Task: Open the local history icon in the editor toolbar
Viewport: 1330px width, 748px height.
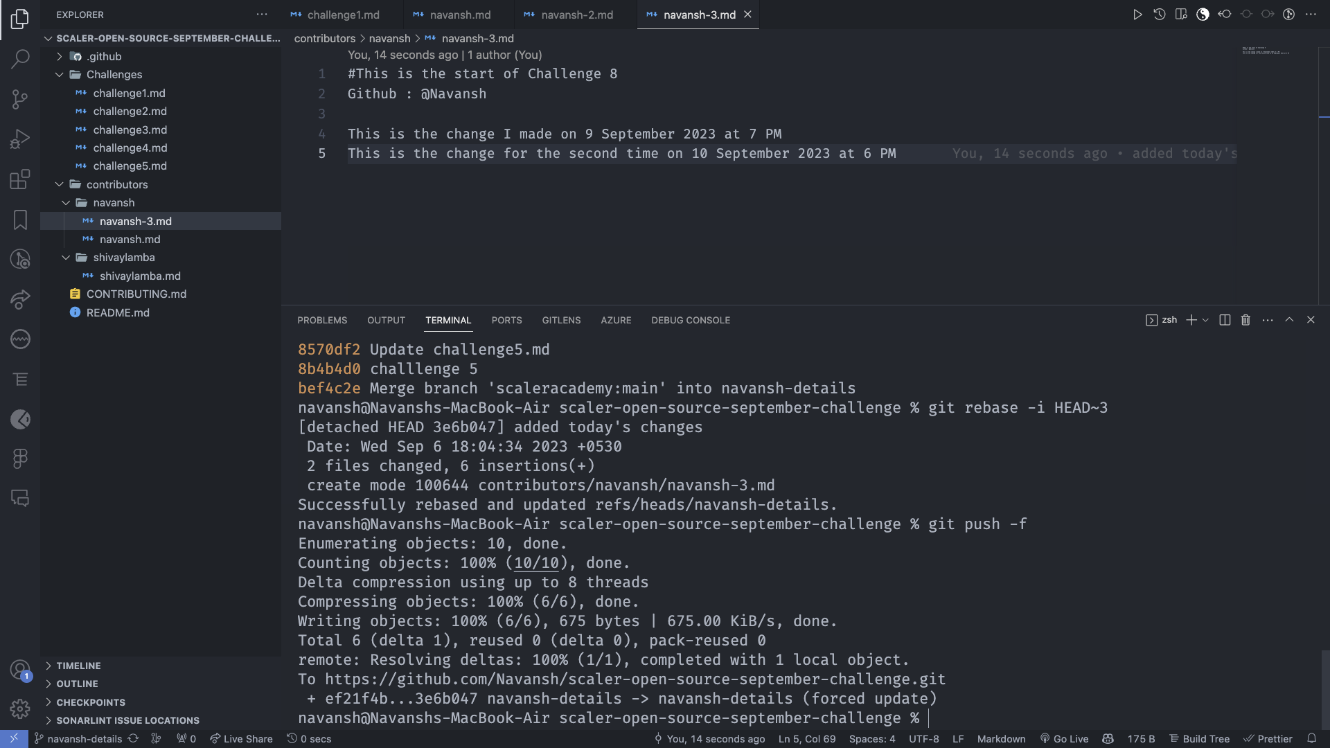Action: click(1159, 14)
